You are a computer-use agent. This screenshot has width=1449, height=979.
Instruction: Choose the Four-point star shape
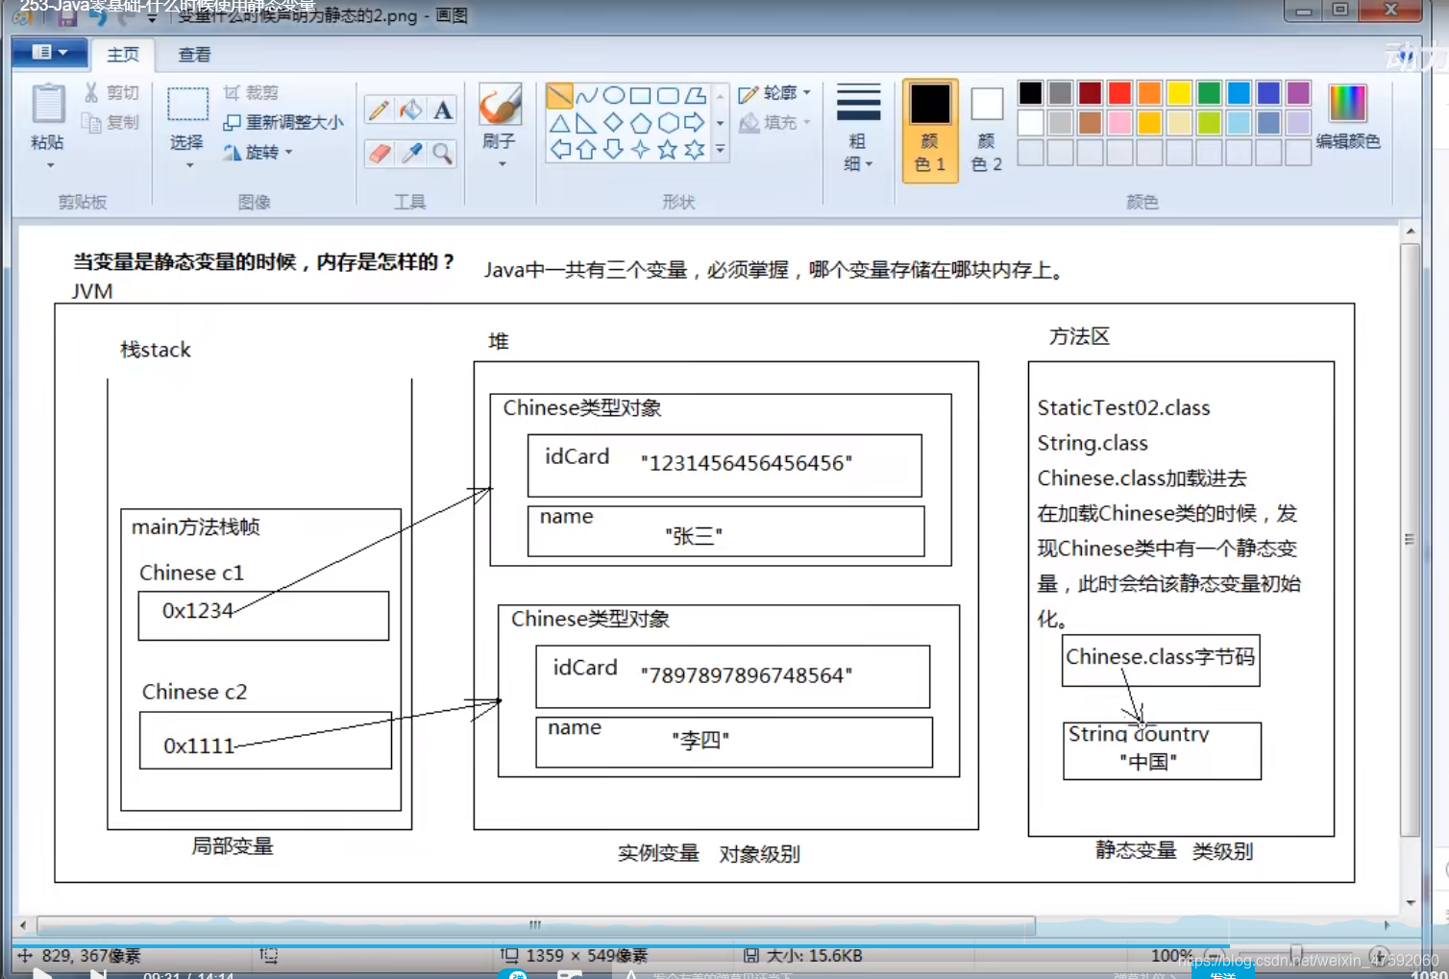640,149
